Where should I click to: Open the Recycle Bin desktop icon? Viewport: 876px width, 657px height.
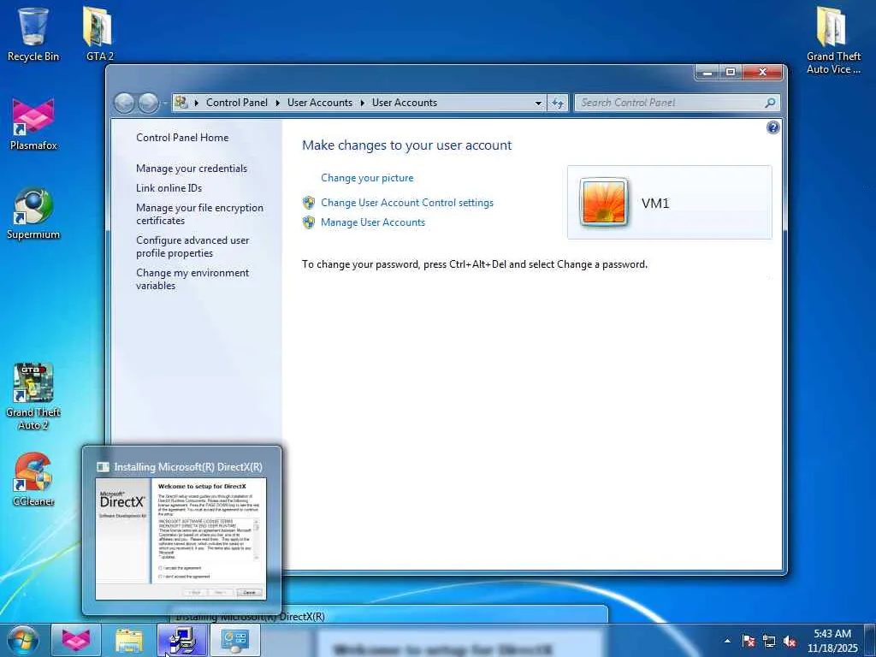click(x=33, y=33)
